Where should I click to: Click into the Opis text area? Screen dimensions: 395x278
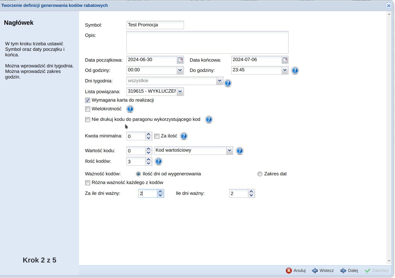tap(207, 42)
